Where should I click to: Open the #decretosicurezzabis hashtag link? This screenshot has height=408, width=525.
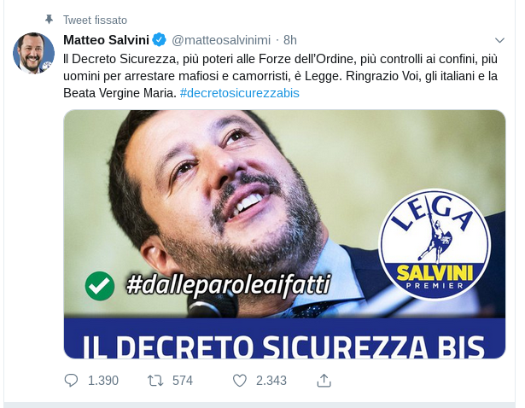click(x=239, y=93)
